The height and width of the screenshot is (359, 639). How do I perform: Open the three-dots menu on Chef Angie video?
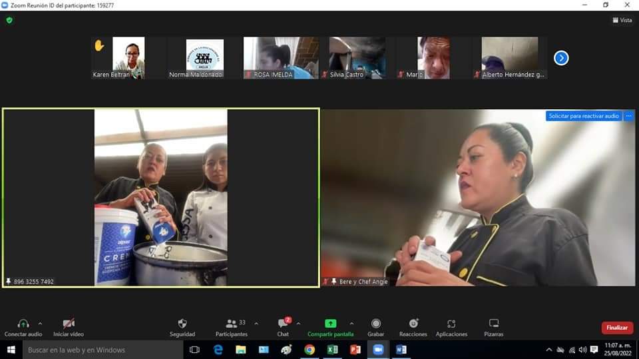point(628,117)
